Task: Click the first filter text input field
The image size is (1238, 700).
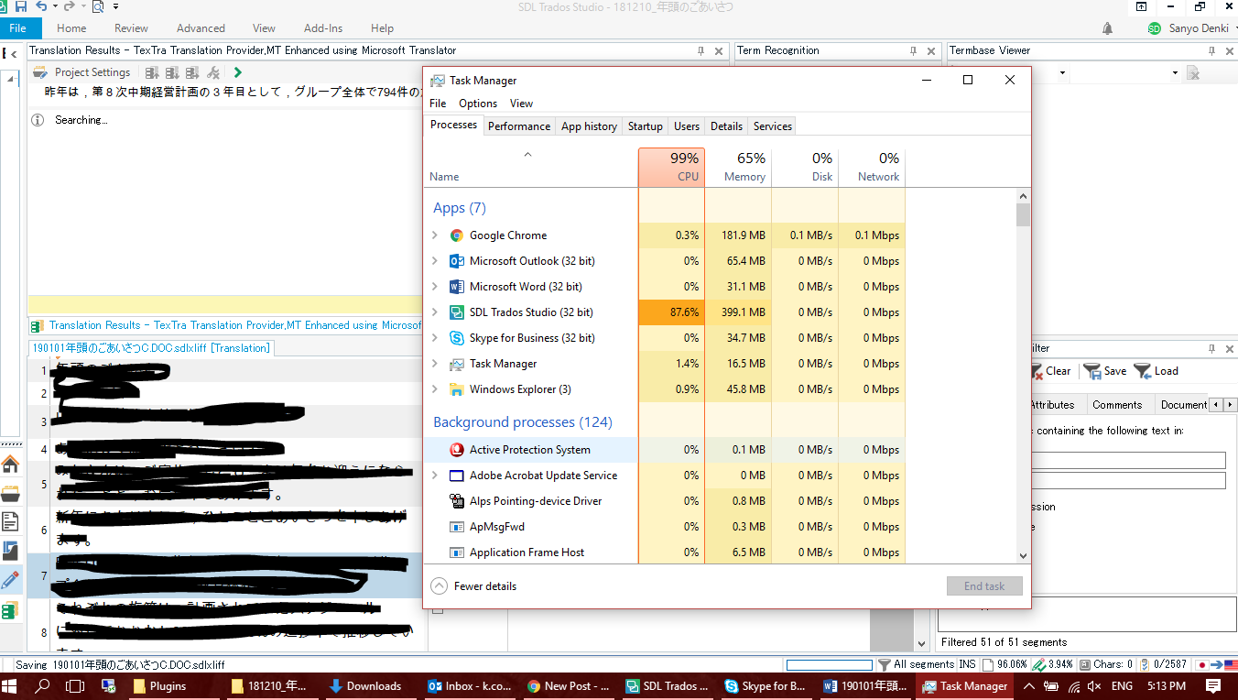Action: 1127,460
